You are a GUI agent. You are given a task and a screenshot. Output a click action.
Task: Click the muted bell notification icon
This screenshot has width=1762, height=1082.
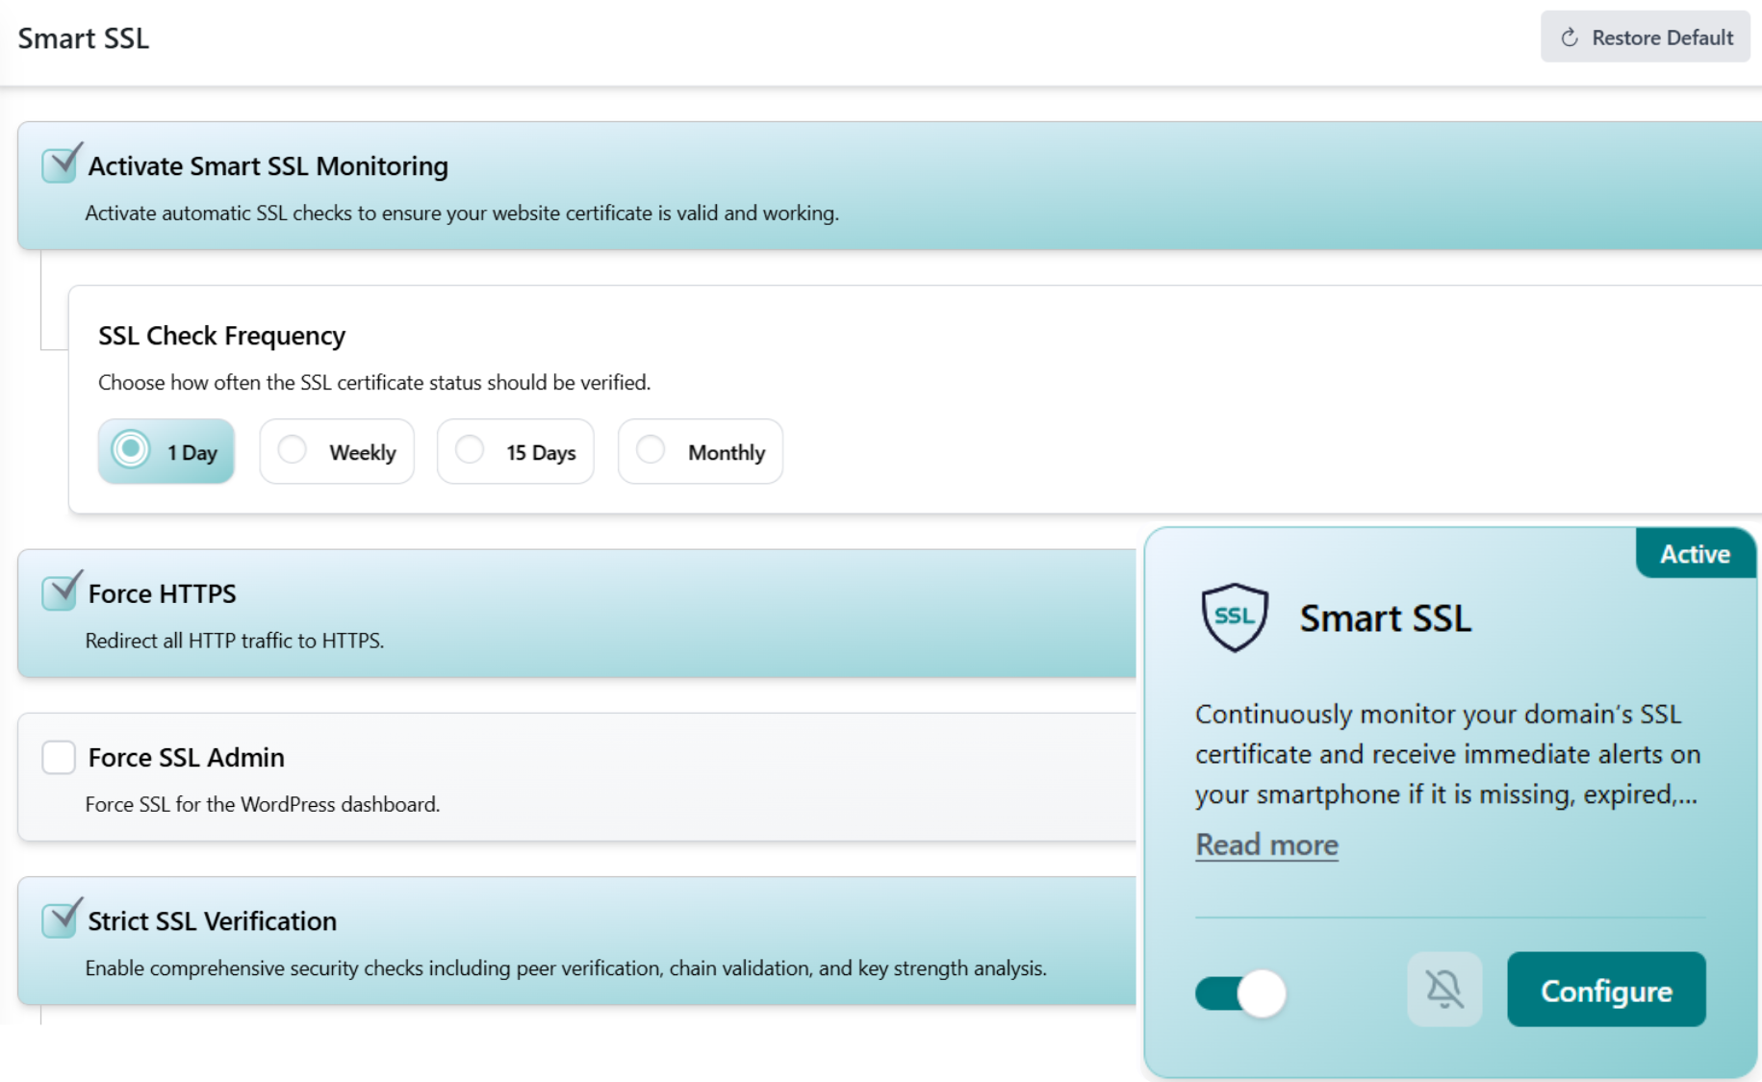pos(1444,989)
